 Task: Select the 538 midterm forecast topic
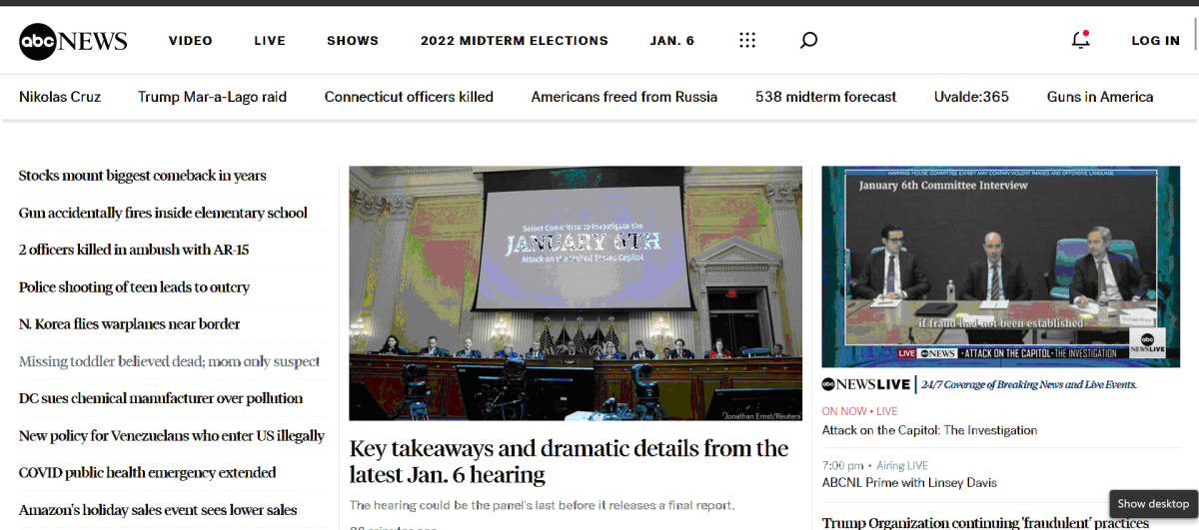tap(825, 97)
